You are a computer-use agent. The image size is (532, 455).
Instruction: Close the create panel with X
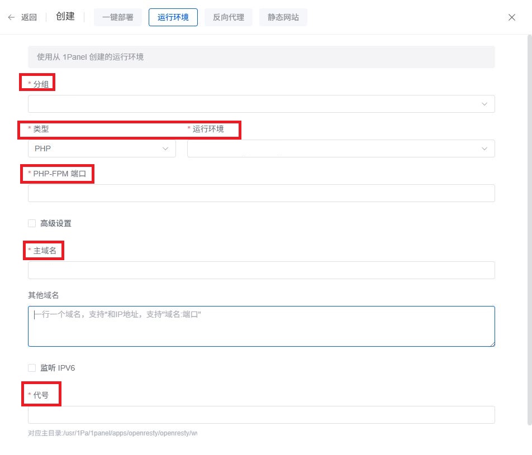pos(512,17)
